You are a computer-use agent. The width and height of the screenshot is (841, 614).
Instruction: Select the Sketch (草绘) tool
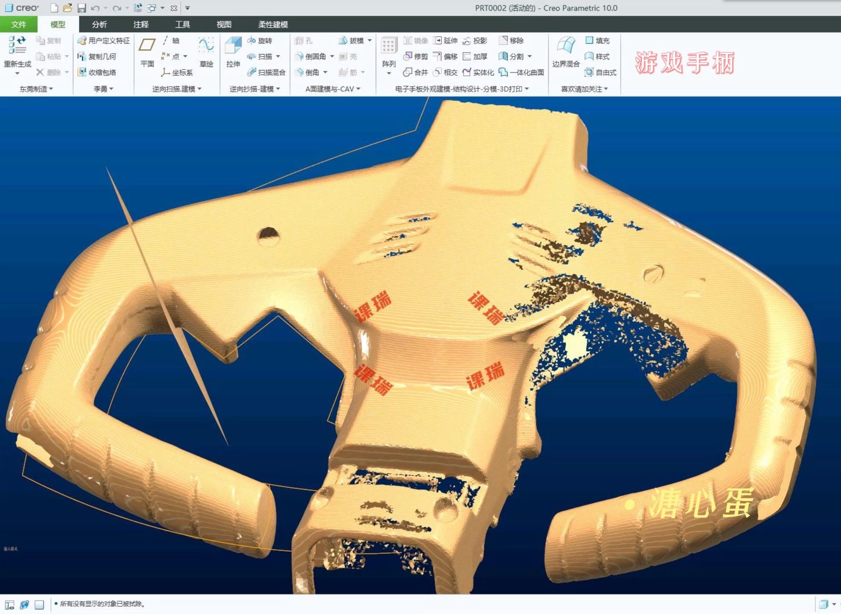(x=206, y=45)
